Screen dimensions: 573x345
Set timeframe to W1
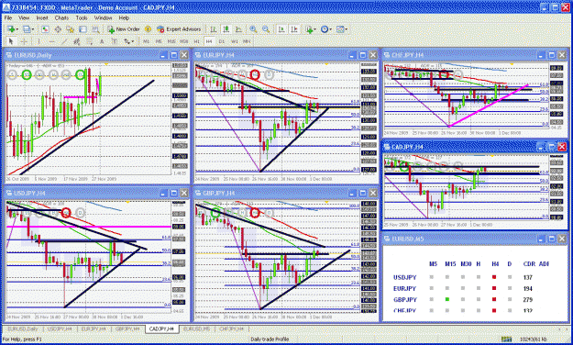tap(235, 41)
